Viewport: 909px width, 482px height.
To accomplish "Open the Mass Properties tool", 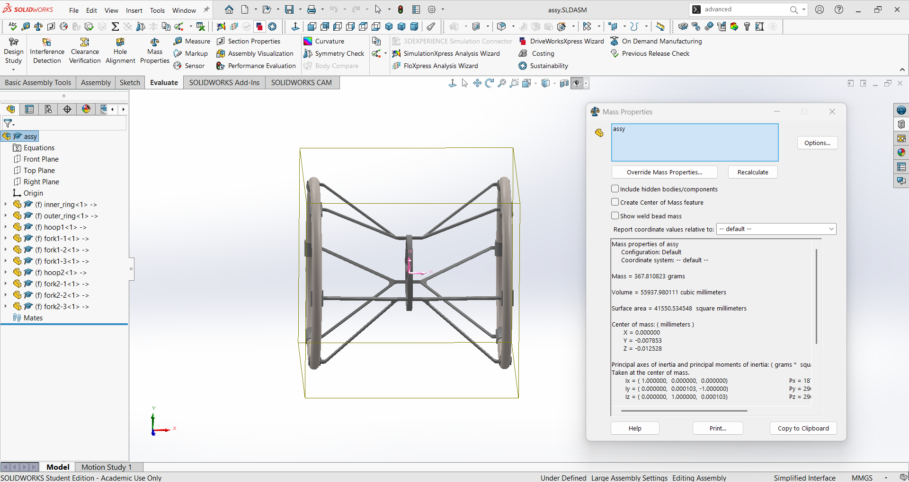I will 155,51.
